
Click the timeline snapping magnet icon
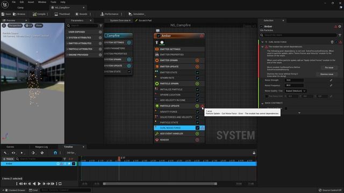pos(55,153)
